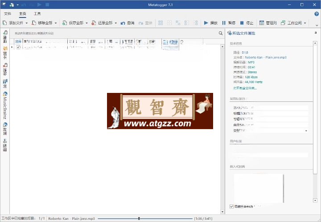Open the 保存全部 dropdown arrow
Viewport: 321px width, 222px height.
pyautogui.click(x=86, y=23)
